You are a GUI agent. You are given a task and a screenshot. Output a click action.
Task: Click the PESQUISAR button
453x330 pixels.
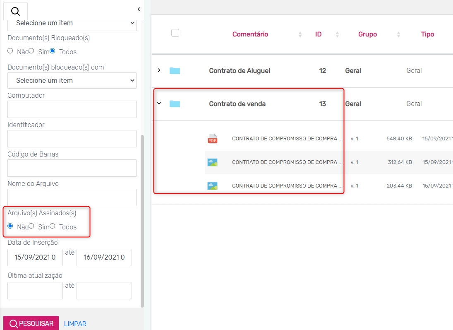tap(31, 323)
